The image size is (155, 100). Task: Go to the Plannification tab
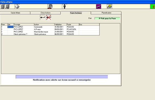(x=106, y=13)
